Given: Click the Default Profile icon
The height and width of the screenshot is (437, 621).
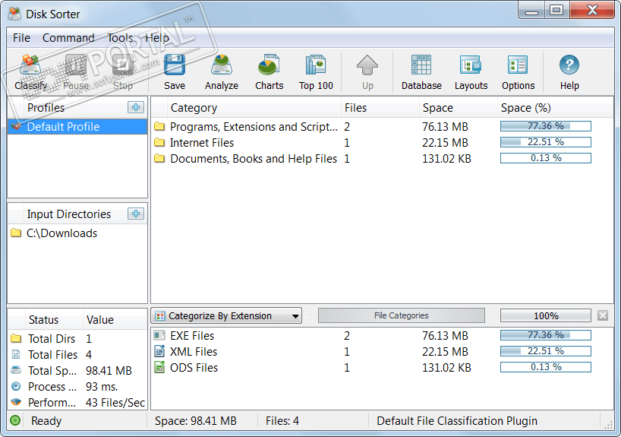Looking at the screenshot, I should point(16,126).
